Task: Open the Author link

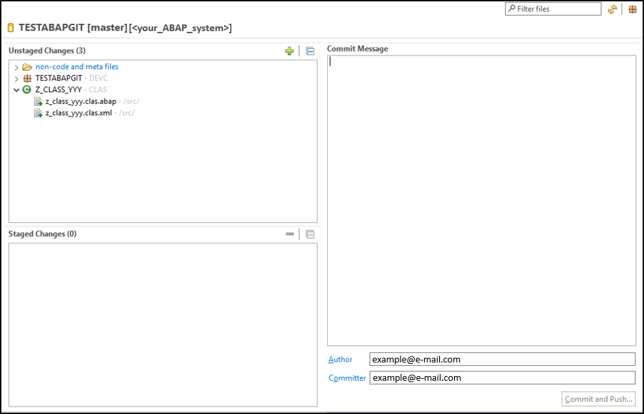Action: point(341,360)
